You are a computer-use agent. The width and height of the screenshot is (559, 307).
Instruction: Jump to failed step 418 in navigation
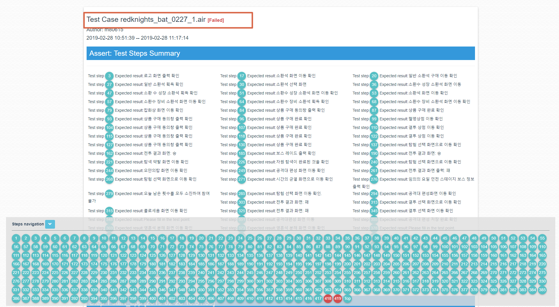pyautogui.click(x=328, y=298)
